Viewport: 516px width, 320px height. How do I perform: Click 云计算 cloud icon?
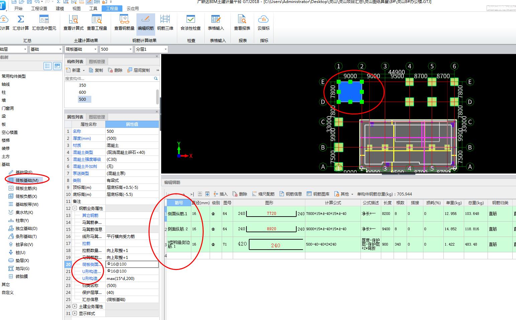4,19
